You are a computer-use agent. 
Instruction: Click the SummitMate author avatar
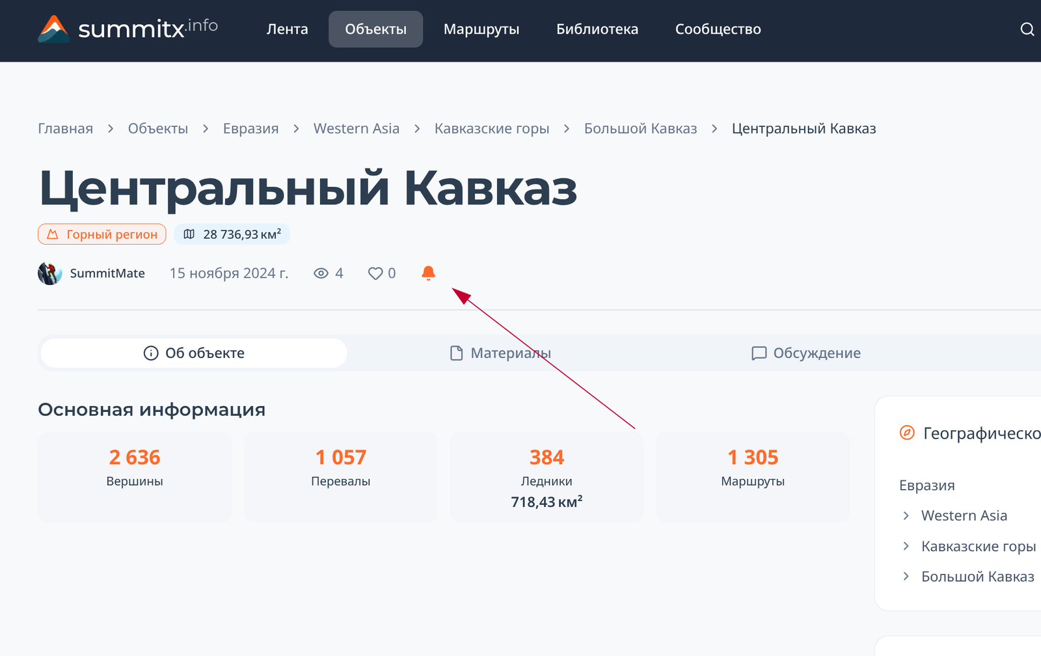point(49,273)
